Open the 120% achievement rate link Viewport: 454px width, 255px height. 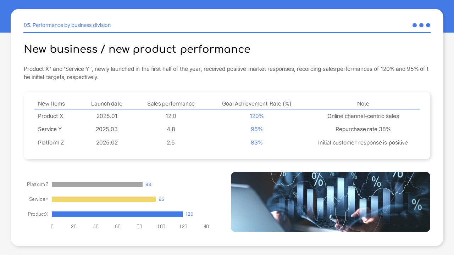pyautogui.click(x=256, y=116)
